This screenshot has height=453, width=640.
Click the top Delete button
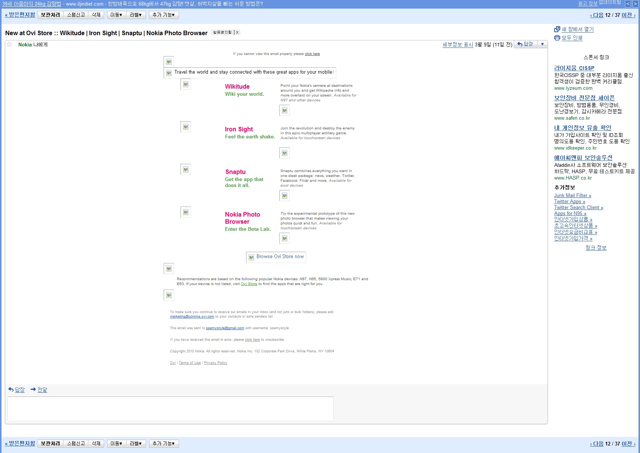(96, 15)
